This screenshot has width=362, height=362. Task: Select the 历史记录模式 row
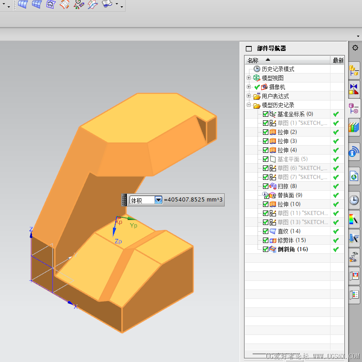[294, 69]
